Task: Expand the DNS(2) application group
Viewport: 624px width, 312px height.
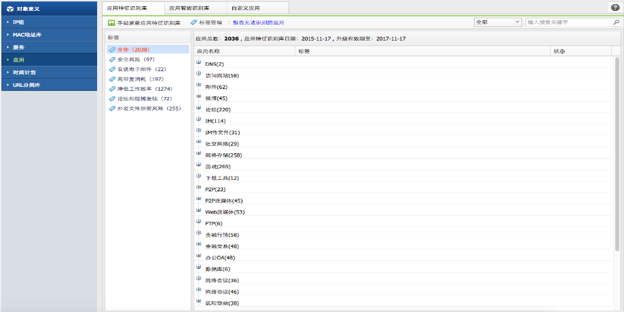Action: tap(199, 63)
